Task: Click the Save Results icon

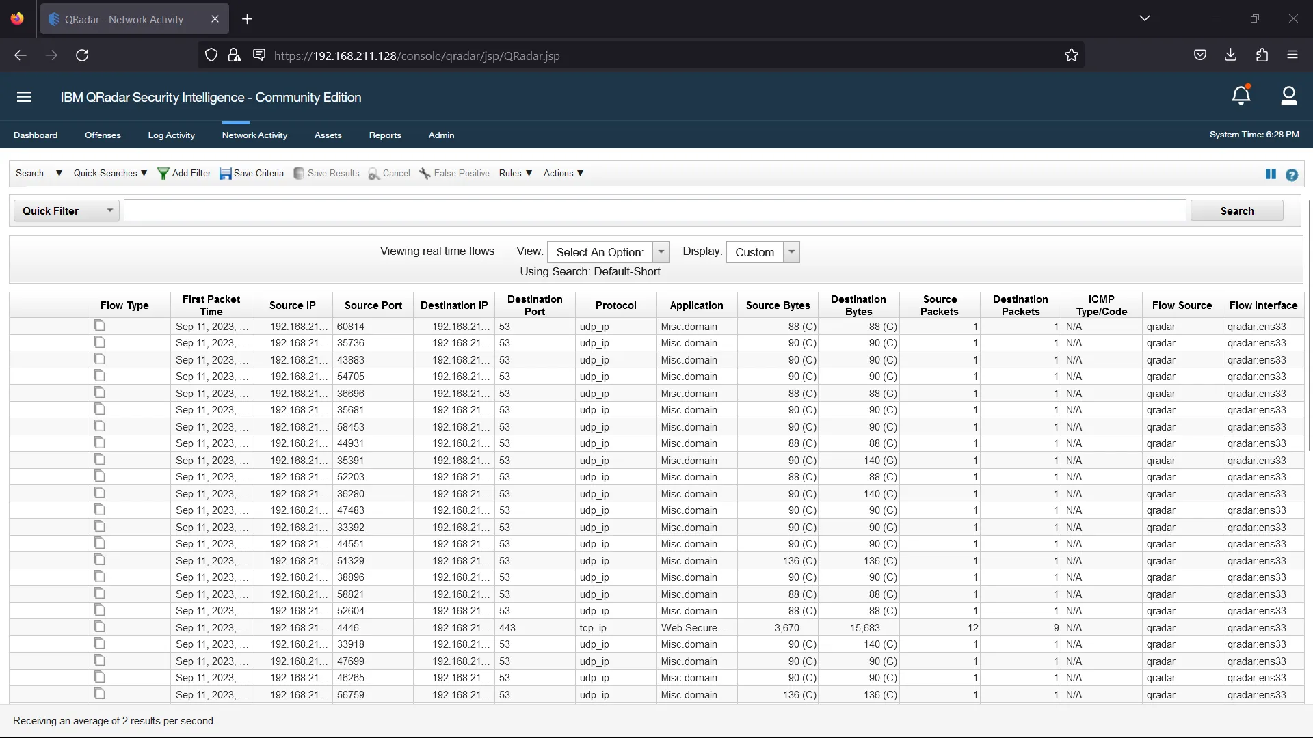Action: 299,174
